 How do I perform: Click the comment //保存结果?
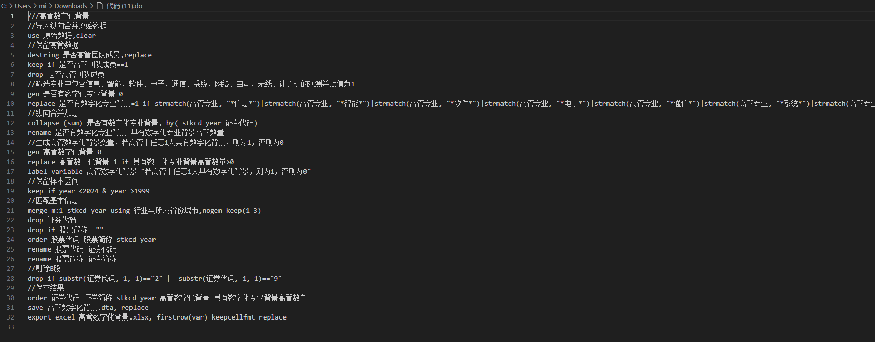coord(46,288)
